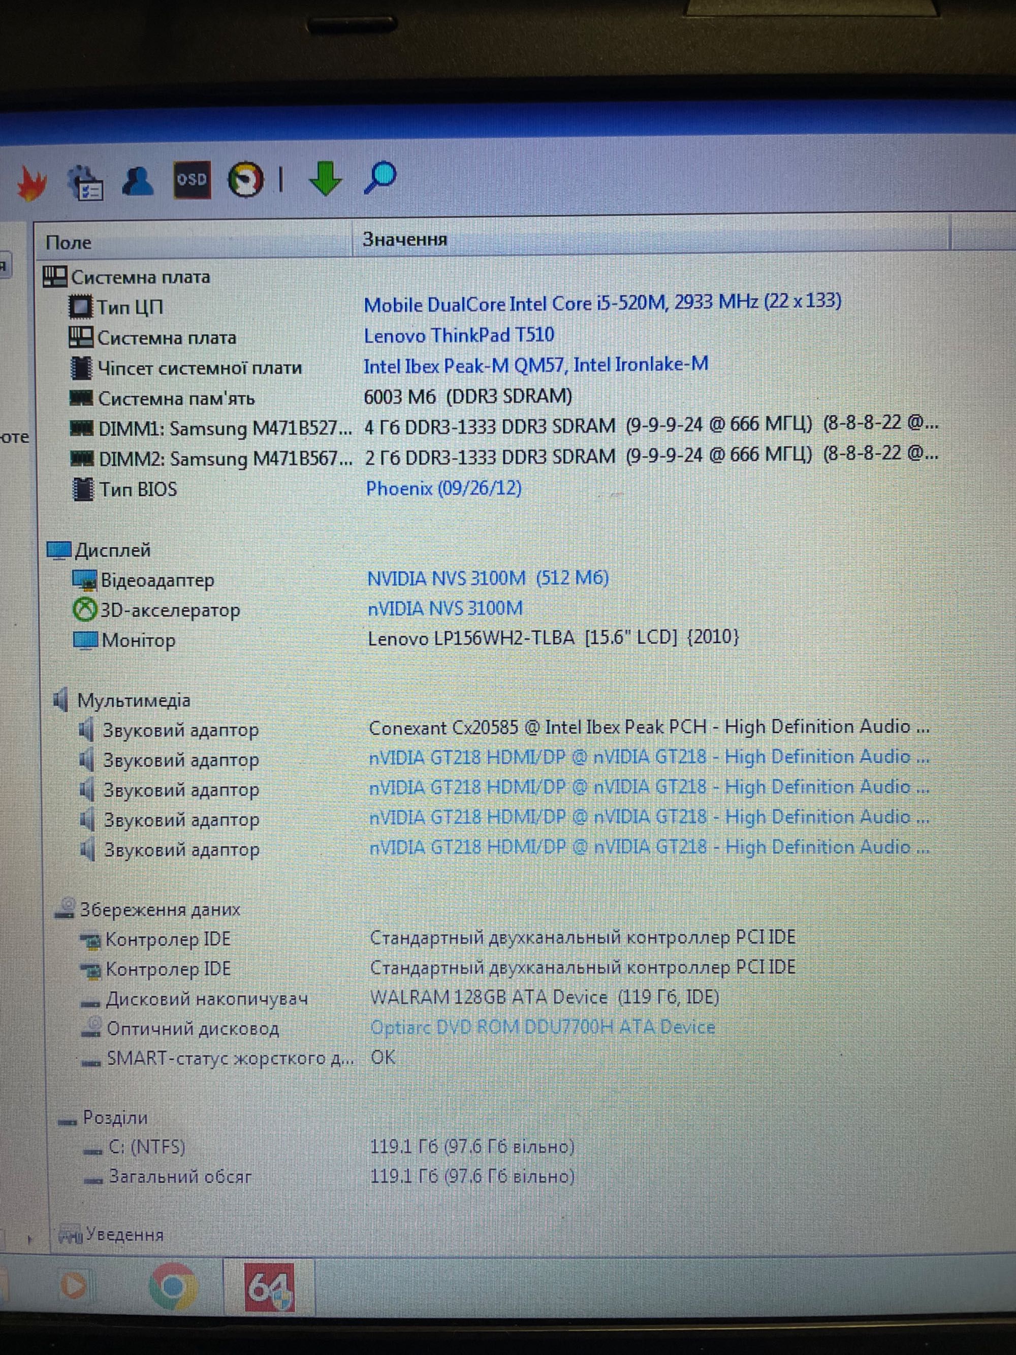Click the magnifier search toolbar icon
1016x1355 pixels.
coord(380,178)
